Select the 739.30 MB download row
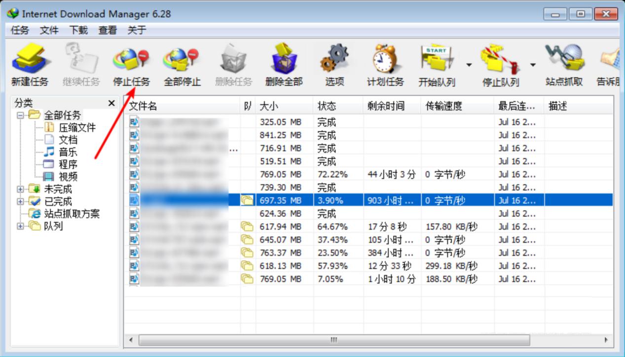This screenshot has width=625, height=357. pyautogui.click(x=368, y=187)
